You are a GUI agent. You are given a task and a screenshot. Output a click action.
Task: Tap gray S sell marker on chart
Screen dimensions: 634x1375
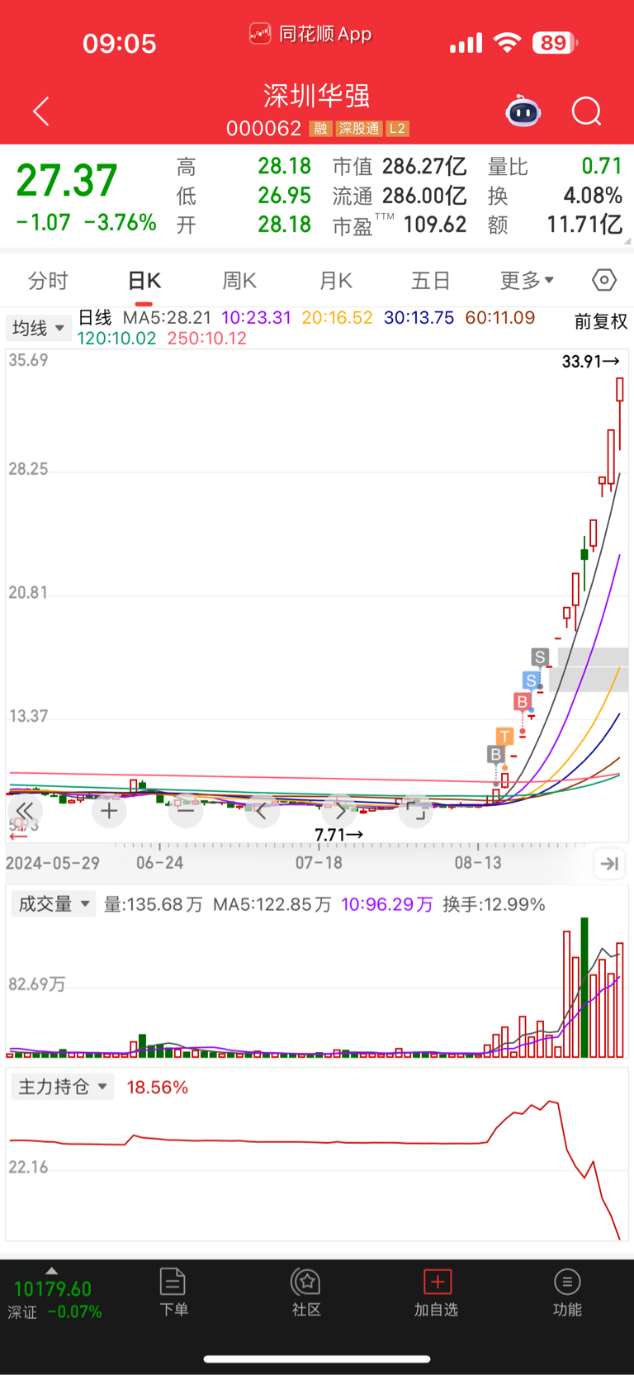point(540,657)
